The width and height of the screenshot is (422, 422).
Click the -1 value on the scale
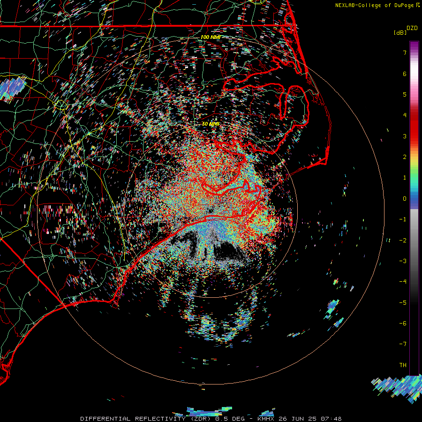(x=403, y=219)
